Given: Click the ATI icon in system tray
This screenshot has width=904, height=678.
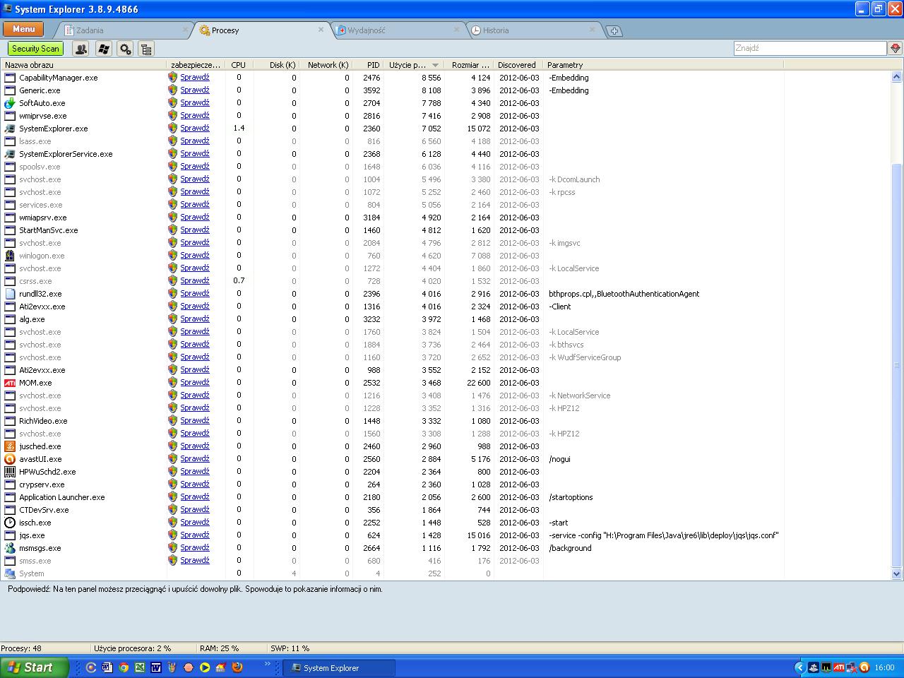Looking at the screenshot, I should point(839,667).
